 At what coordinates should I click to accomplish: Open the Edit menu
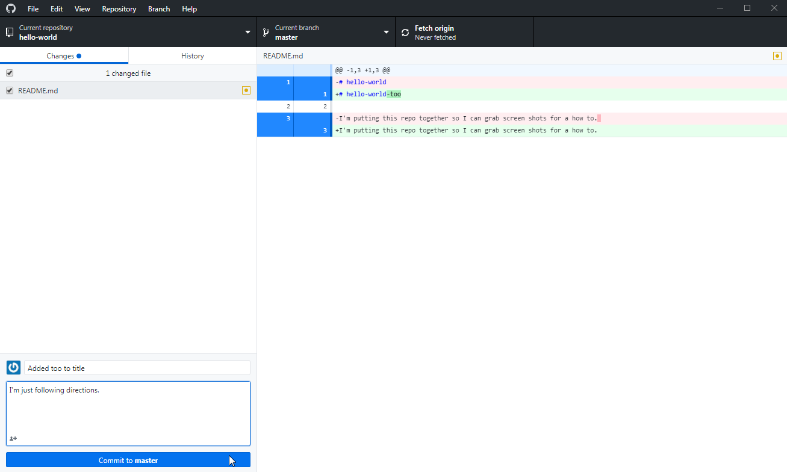click(x=57, y=9)
